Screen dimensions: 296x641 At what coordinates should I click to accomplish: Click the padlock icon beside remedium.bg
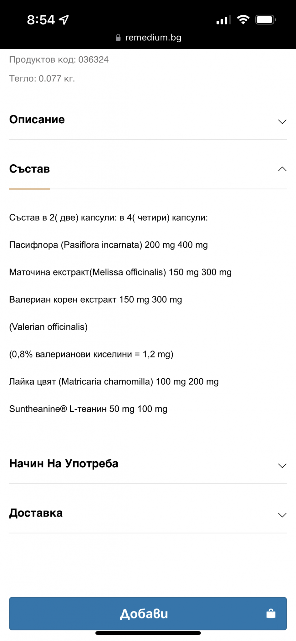coord(118,38)
